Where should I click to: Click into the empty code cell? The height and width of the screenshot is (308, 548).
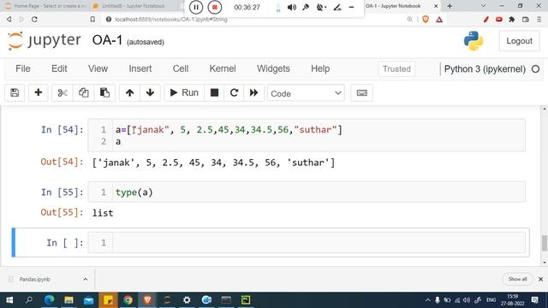pyautogui.click(x=319, y=243)
